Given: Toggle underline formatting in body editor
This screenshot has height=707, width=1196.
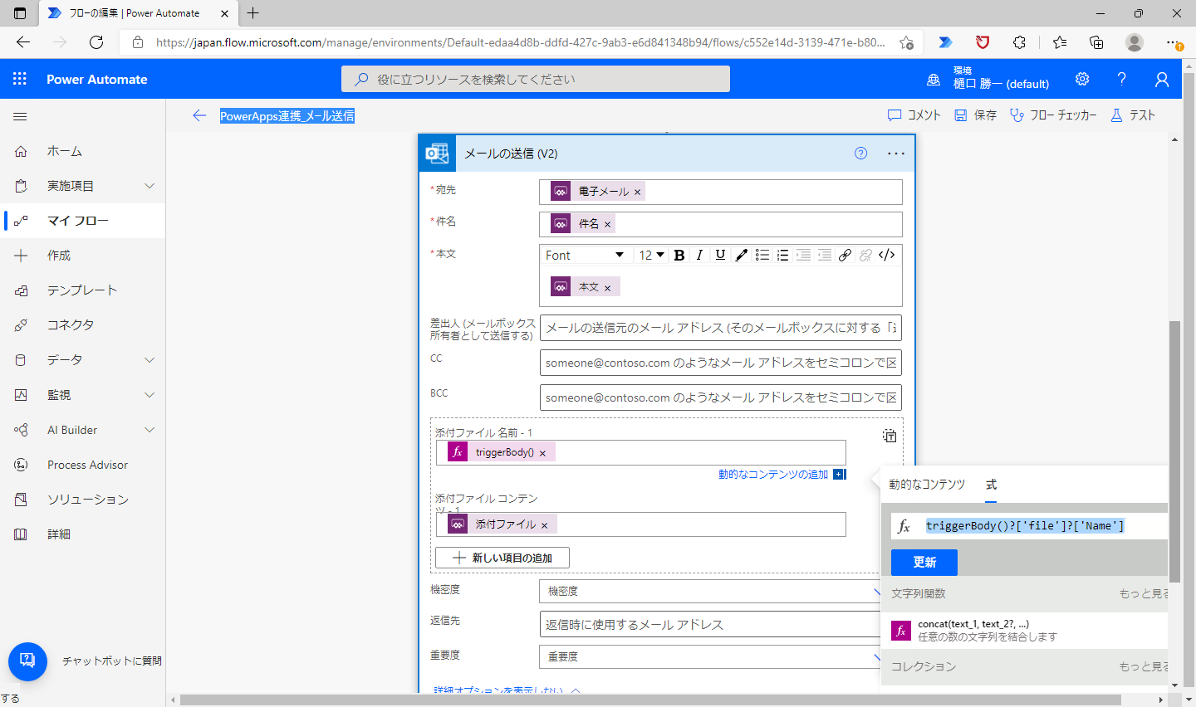Looking at the screenshot, I should [x=720, y=255].
